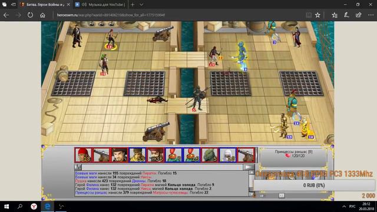Viewport: 377px width, 212px height.
Task: Open reading view icon
Action: point(309,15)
